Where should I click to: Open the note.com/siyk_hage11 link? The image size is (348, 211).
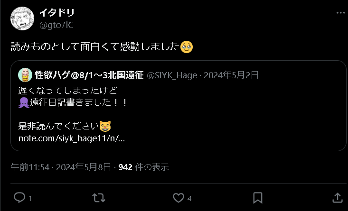point(72,138)
